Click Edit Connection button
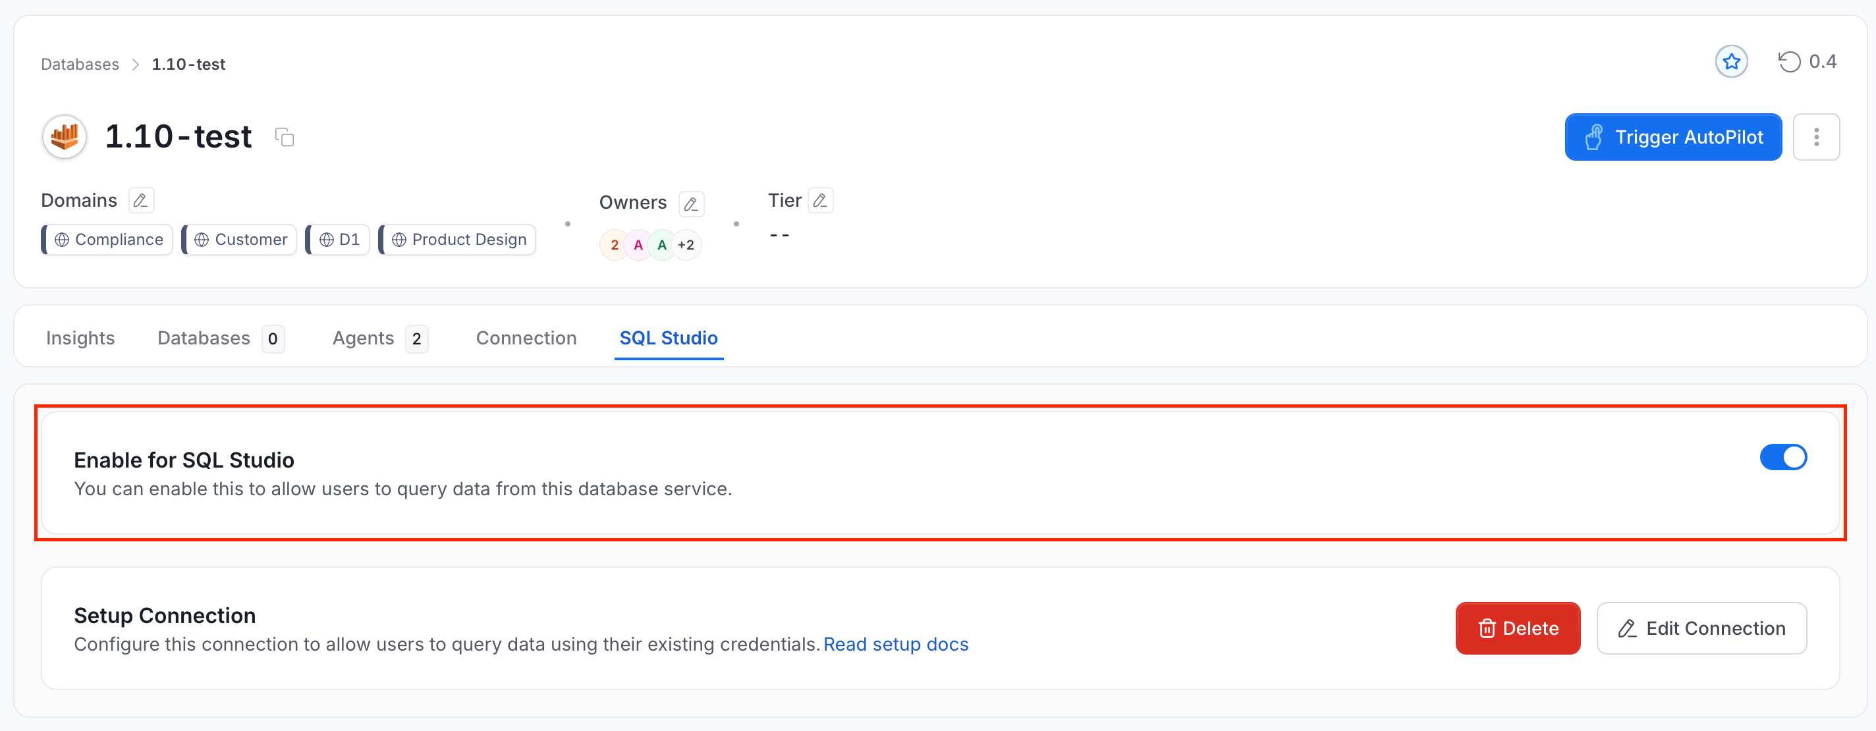 [1701, 628]
